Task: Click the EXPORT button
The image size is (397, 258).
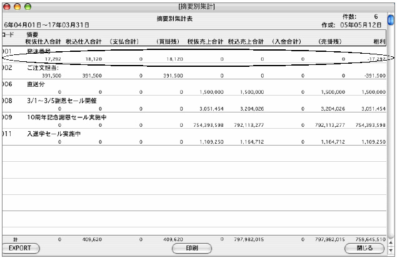Action: [x=21, y=247]
